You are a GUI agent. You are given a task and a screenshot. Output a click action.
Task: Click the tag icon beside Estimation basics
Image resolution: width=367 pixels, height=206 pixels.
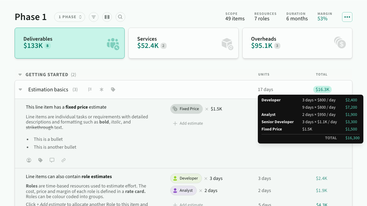113,89
